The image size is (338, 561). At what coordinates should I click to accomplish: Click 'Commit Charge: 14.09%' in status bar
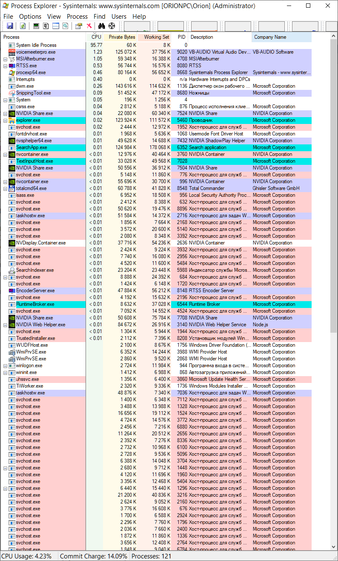pyautogui.click(x=93, y=556)
